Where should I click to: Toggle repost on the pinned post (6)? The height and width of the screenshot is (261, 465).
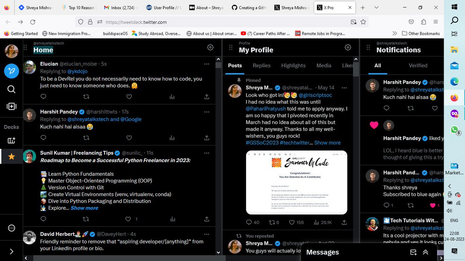[x=274, y=222]
